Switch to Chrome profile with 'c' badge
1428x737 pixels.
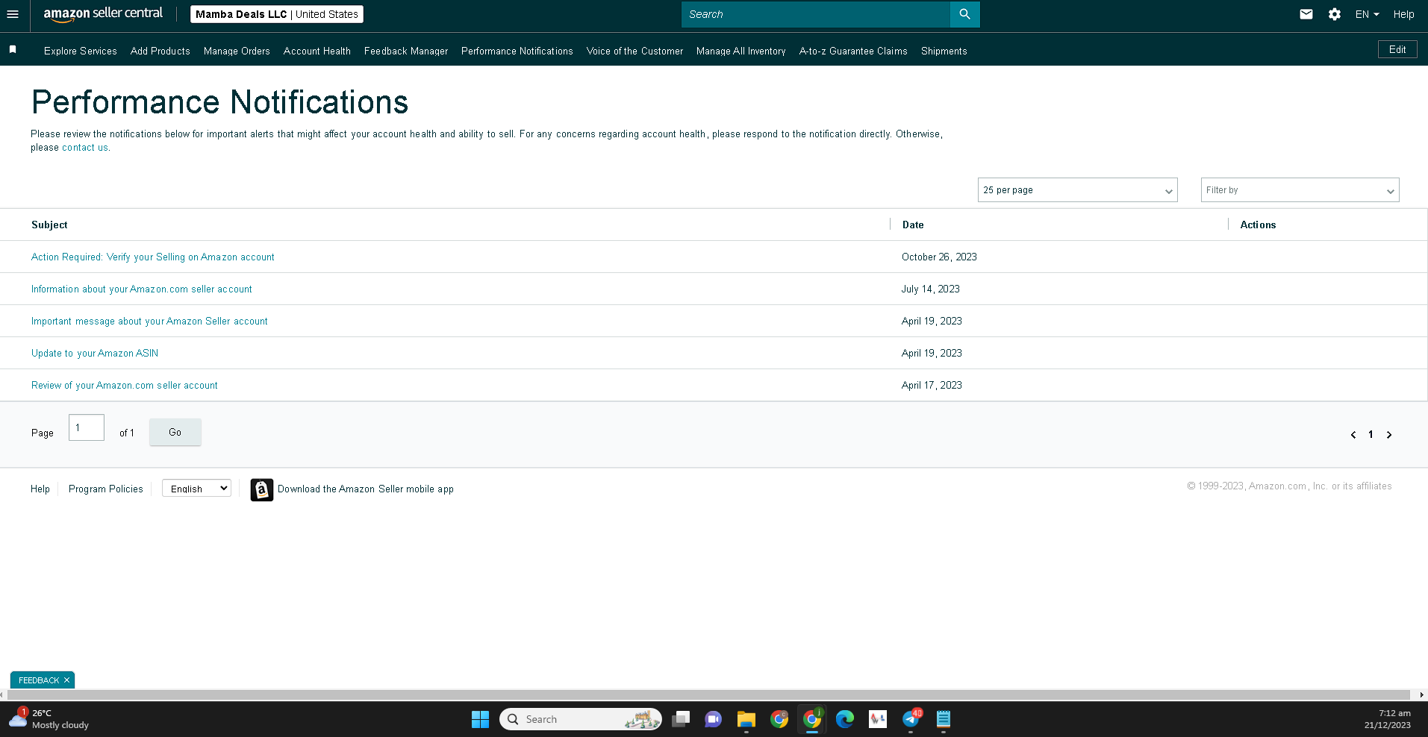tap(779, 719)
